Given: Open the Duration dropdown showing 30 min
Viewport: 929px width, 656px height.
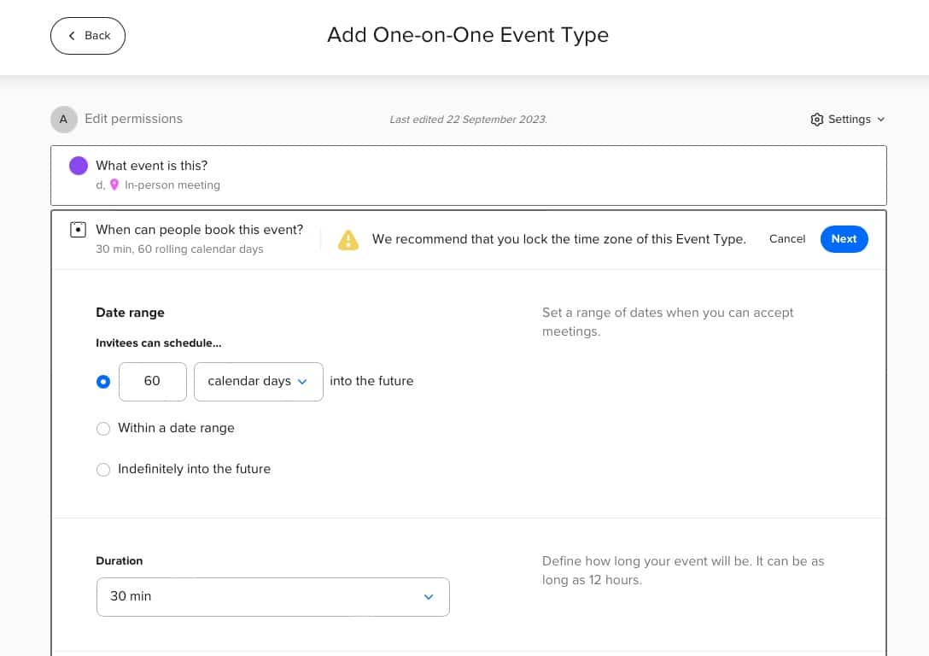Looking at the screenshot, I should click(x=273, y=596).
